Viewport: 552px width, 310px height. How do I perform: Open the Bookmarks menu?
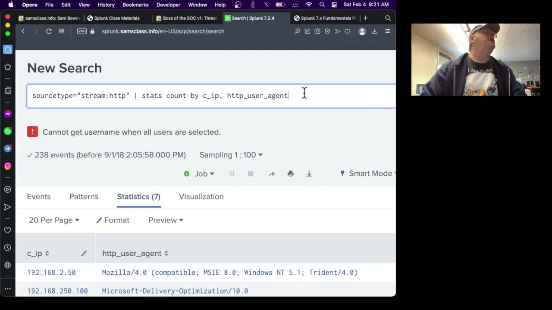135,5
